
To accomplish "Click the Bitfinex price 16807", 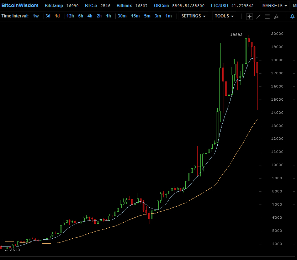I will (x=141, y=6).
